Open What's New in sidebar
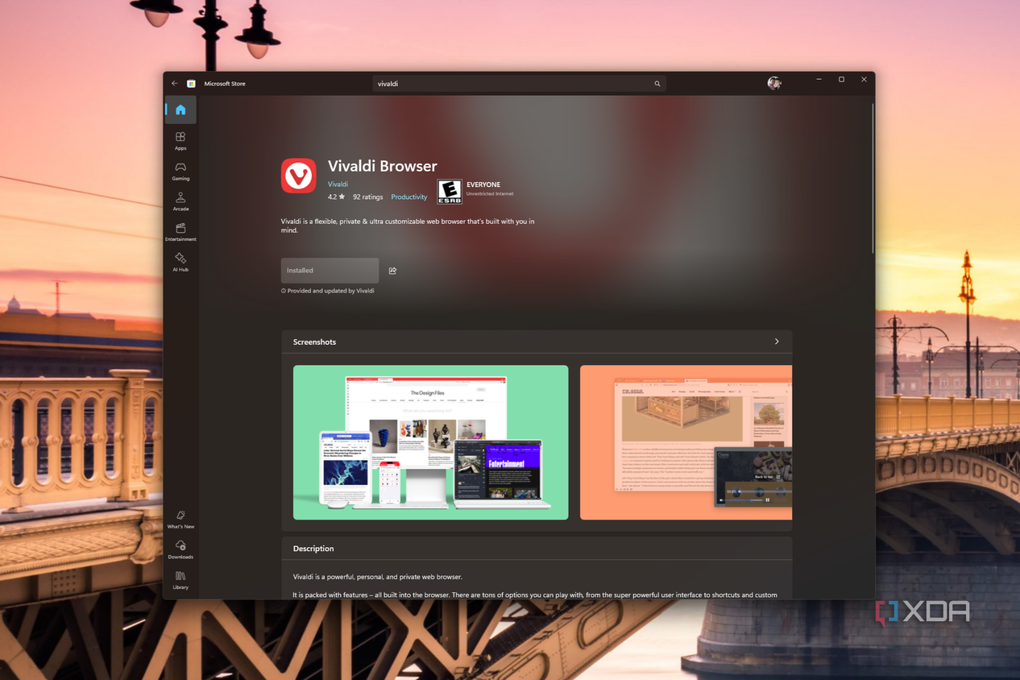Screen dimensions: 1020x680 click(180, 520)
